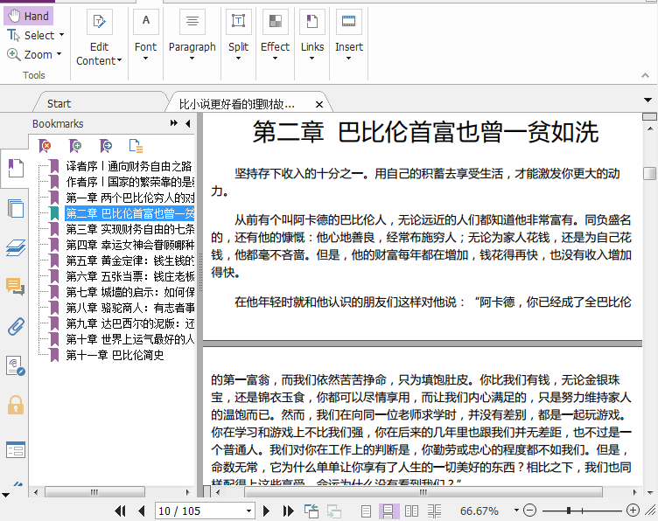Open the Attachments paperclip panel
Image resolution: width=658 pixels, height=521 pixels.
[15, 326]
